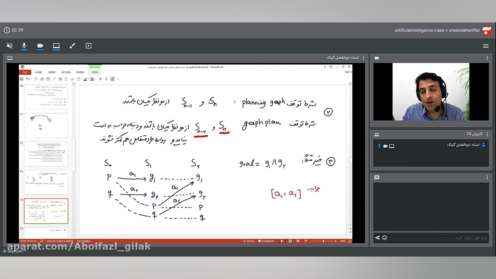This screenshot has width=496, height=279.
Task: Click the screen share laptop icon
Action: click(56, 46)
